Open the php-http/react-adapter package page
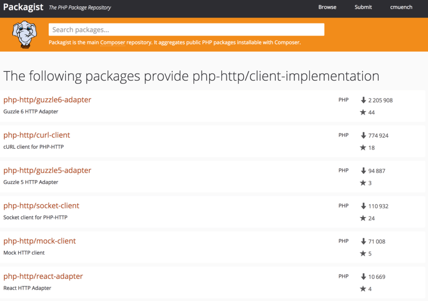Image resolution: width=428 pixels, height=301 pixels. (43, 276)
